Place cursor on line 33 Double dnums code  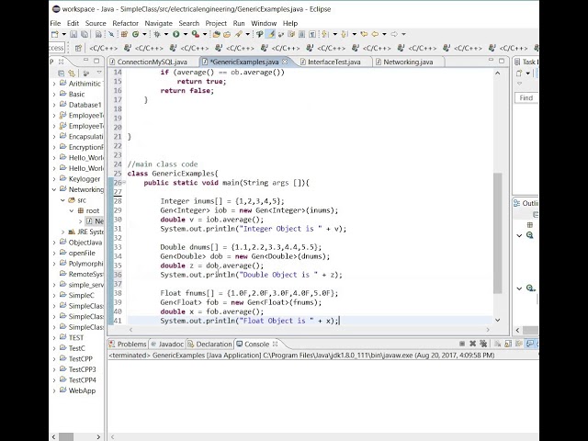point(241,247)
